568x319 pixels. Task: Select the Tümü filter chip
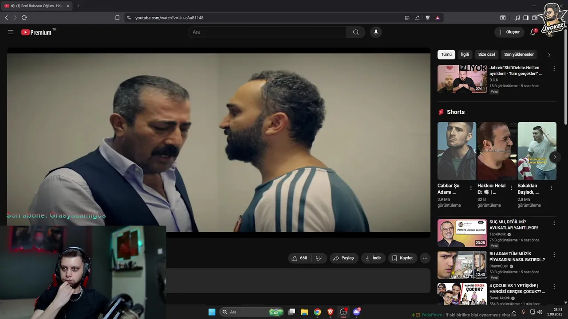pyautogui.click(x=446, y=54)
